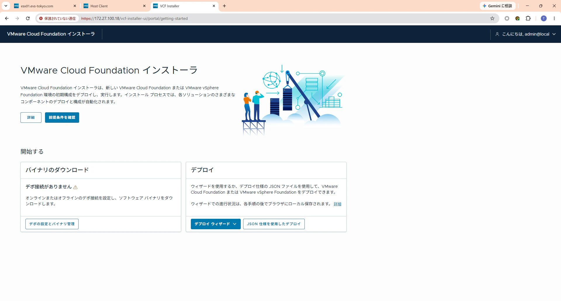The image size is (561, 301).
Task: Click JSON 仕様を使用したデプロイ button
Action: coord(274,224)
